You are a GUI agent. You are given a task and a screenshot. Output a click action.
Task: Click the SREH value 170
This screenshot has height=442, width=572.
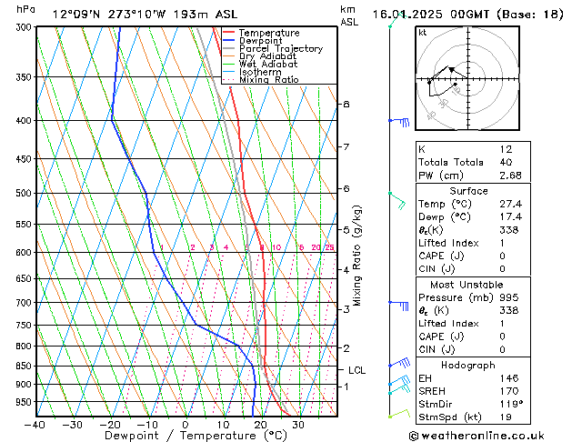click(509, 391)
